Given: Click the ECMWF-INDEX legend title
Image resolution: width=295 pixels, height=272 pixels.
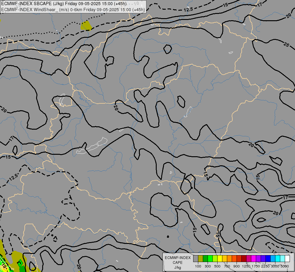Looking at the screenshot, I should (178, 258).
